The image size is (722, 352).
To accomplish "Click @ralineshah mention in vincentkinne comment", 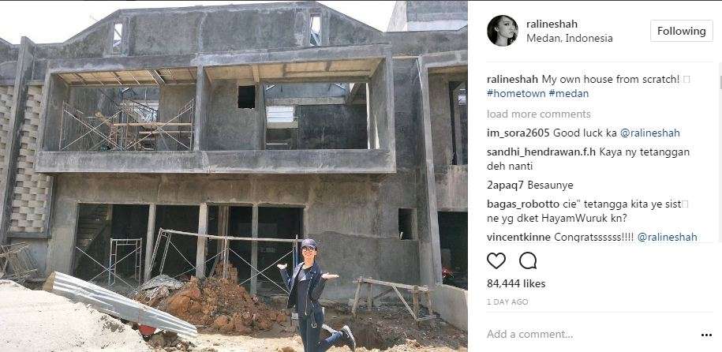I will pos(668,238).
